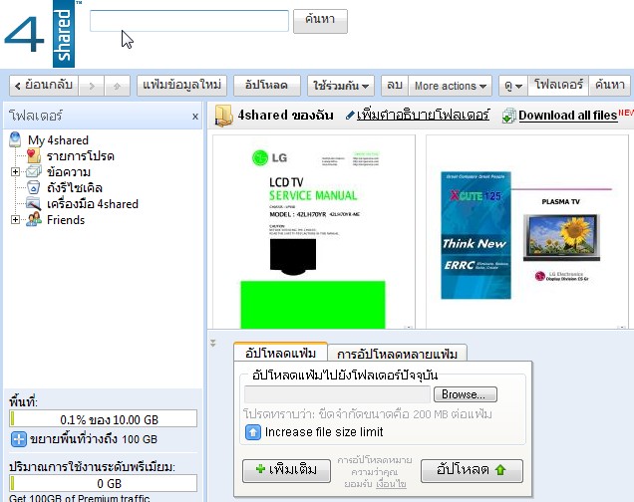634x502 pixels.
Task: Switch to อัปโหลดแฟ้ม tab
Action: 280,353
